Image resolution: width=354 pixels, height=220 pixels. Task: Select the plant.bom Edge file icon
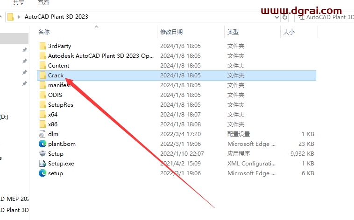coord(42,144)
